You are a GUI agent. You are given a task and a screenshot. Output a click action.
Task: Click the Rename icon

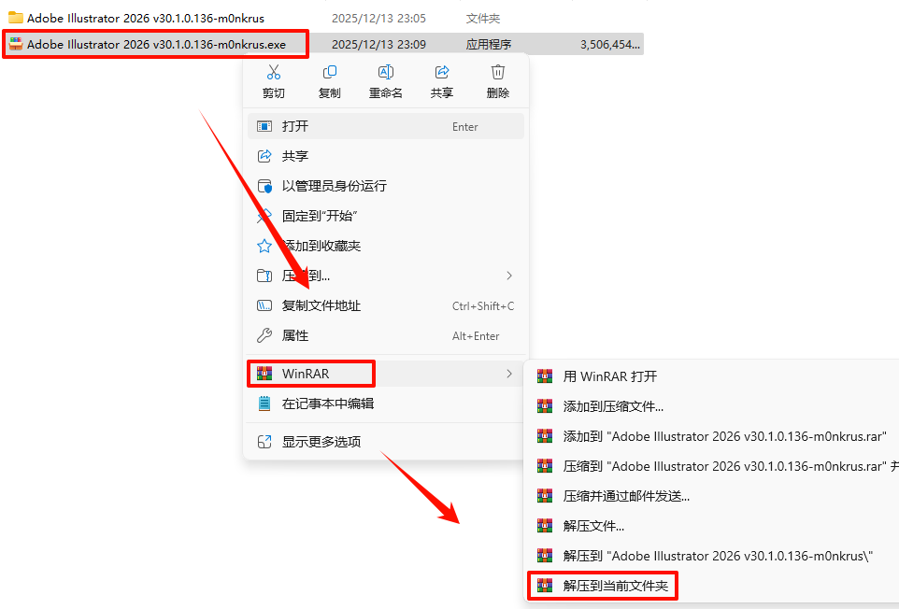pos(385,72)
